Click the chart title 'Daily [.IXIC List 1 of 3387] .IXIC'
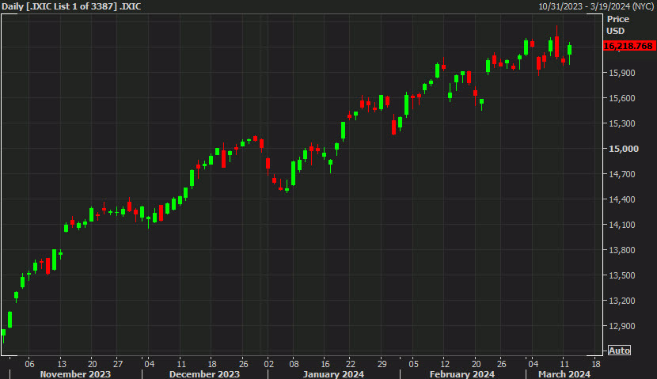This screenshot has width=657, height=379. tap(71, 6)
